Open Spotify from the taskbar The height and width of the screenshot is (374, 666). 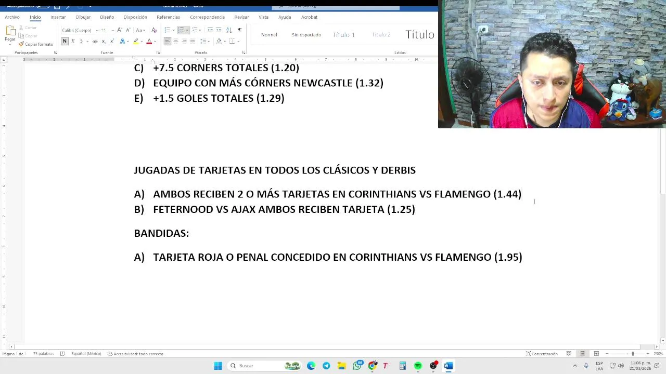pyautogui.click(x=418, y=366)
